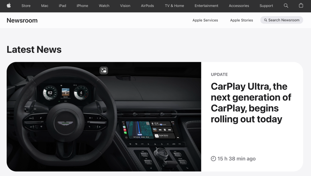Screen dimensions: 311x176
Task: Open the Watch menu
Action: [x=104, y=6]
